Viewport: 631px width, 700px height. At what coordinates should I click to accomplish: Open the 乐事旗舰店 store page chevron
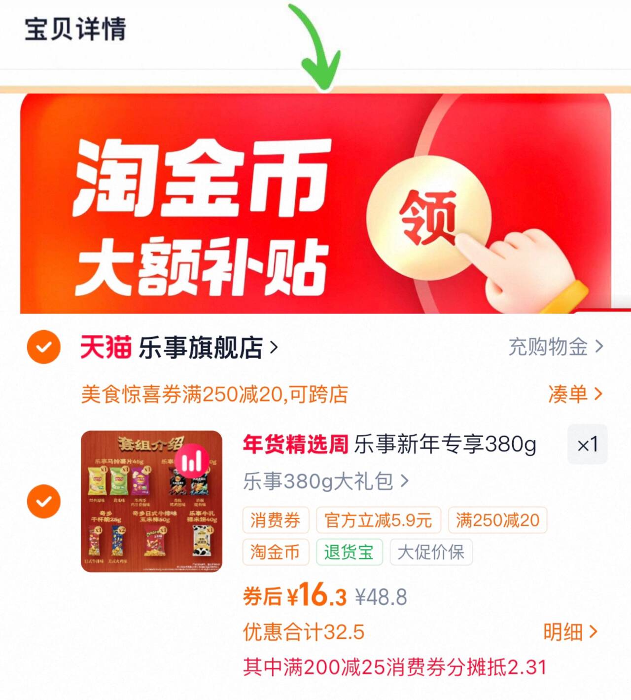274,348
